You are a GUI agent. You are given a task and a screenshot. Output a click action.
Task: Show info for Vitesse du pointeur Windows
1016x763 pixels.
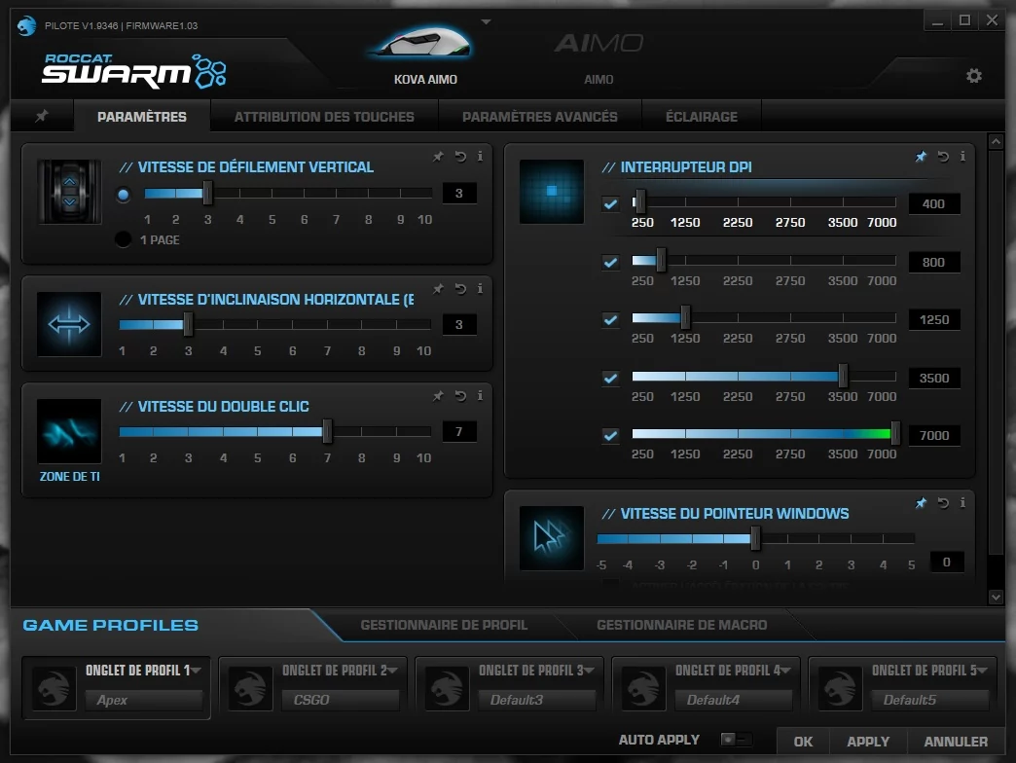(962, 502)
